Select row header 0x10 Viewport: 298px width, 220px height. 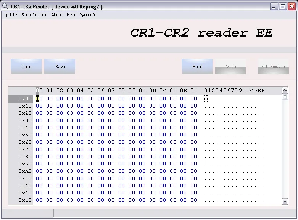(21, 106)
